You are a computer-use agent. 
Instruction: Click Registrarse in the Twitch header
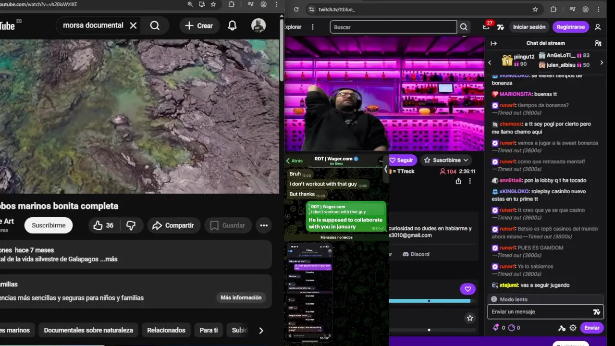pos(571,27)
